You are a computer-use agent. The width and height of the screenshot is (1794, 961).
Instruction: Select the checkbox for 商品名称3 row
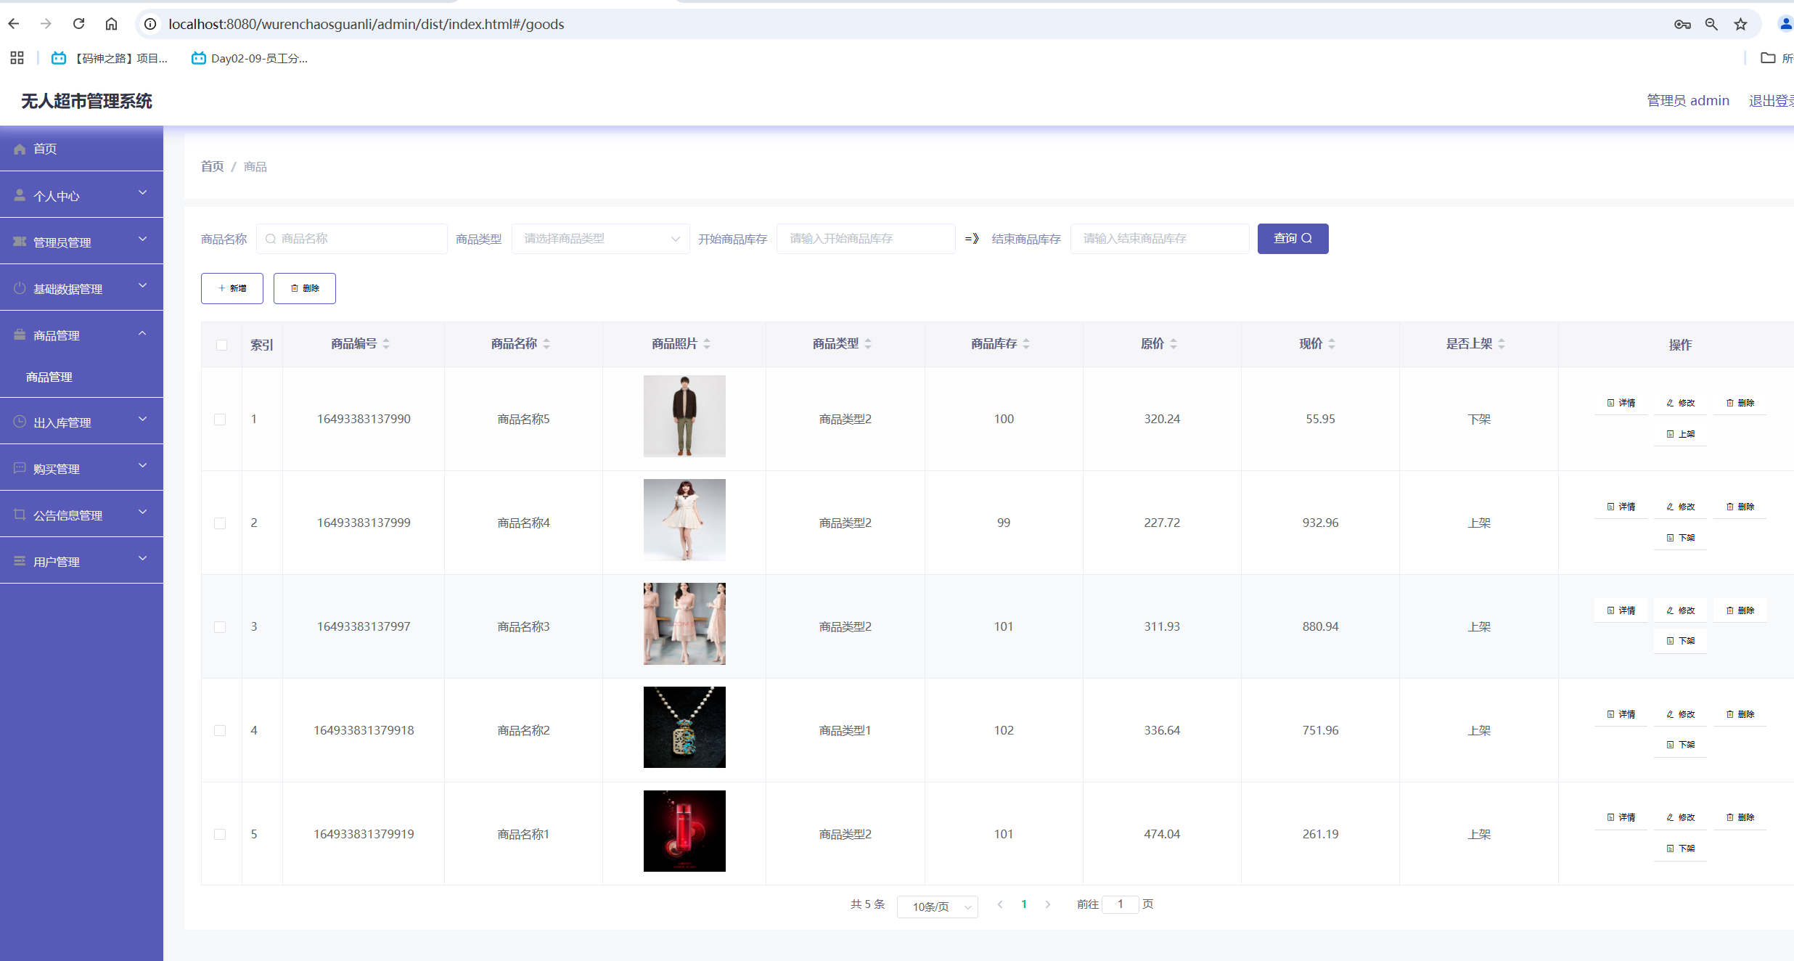click(x=220, y=627)
